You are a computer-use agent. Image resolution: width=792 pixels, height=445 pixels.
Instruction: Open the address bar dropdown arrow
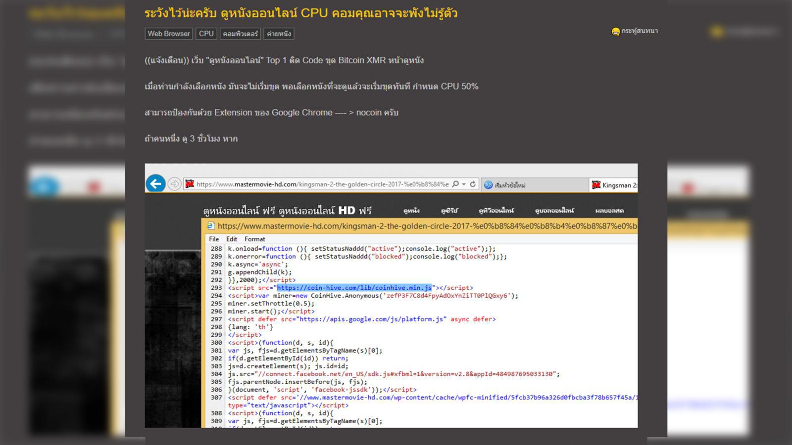coord(464,184)
